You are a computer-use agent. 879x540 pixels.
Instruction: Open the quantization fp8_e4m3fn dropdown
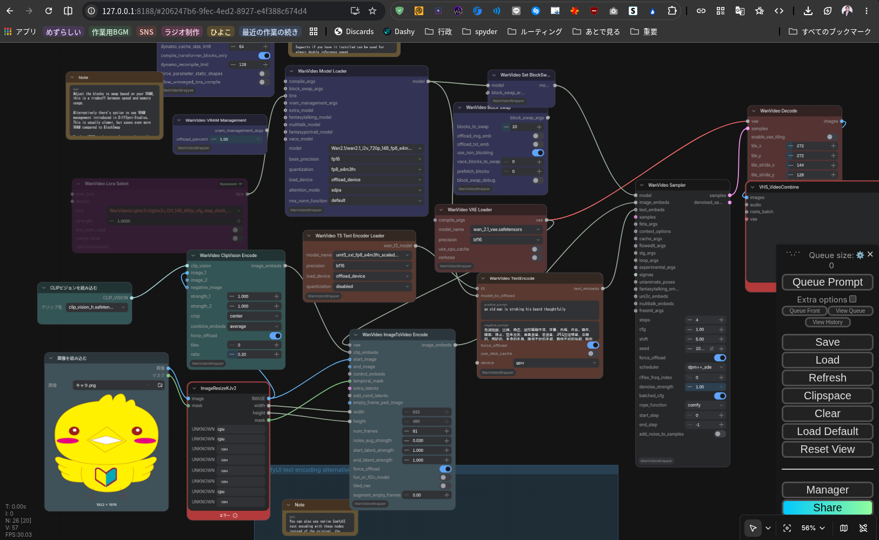coord(376,169)
